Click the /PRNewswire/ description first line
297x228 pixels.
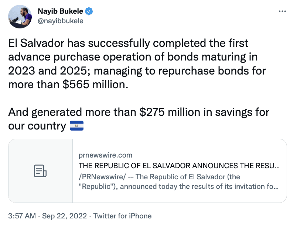point(159,177)
